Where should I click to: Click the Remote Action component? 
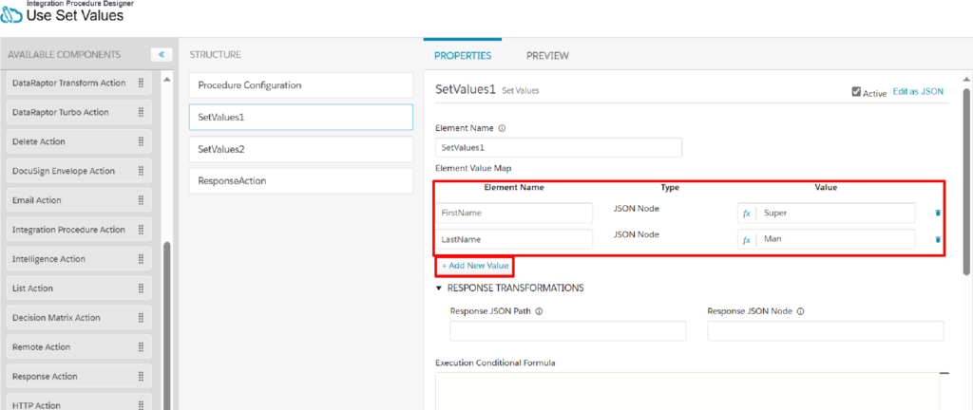79,346
